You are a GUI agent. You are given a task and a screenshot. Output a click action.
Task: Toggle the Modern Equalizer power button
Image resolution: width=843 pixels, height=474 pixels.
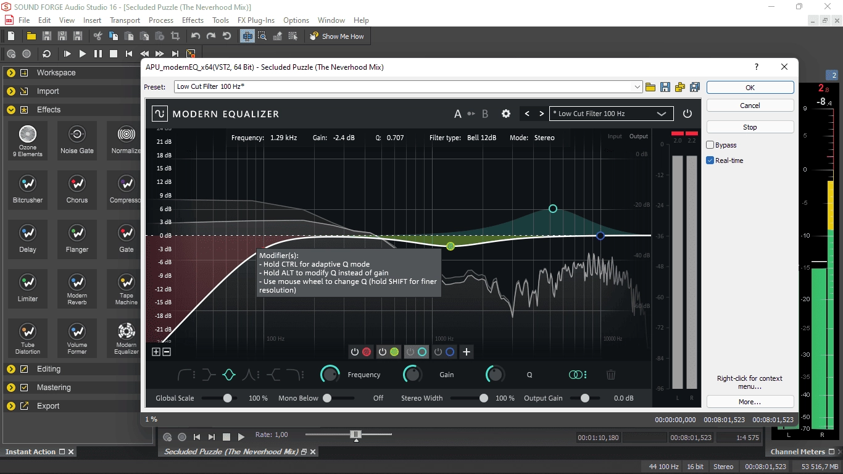pos(687,114)
